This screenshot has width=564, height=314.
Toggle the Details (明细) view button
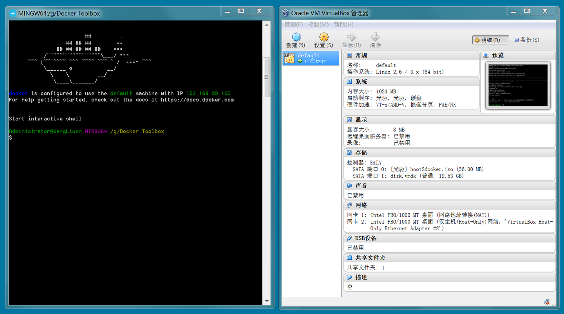point(491,40)
